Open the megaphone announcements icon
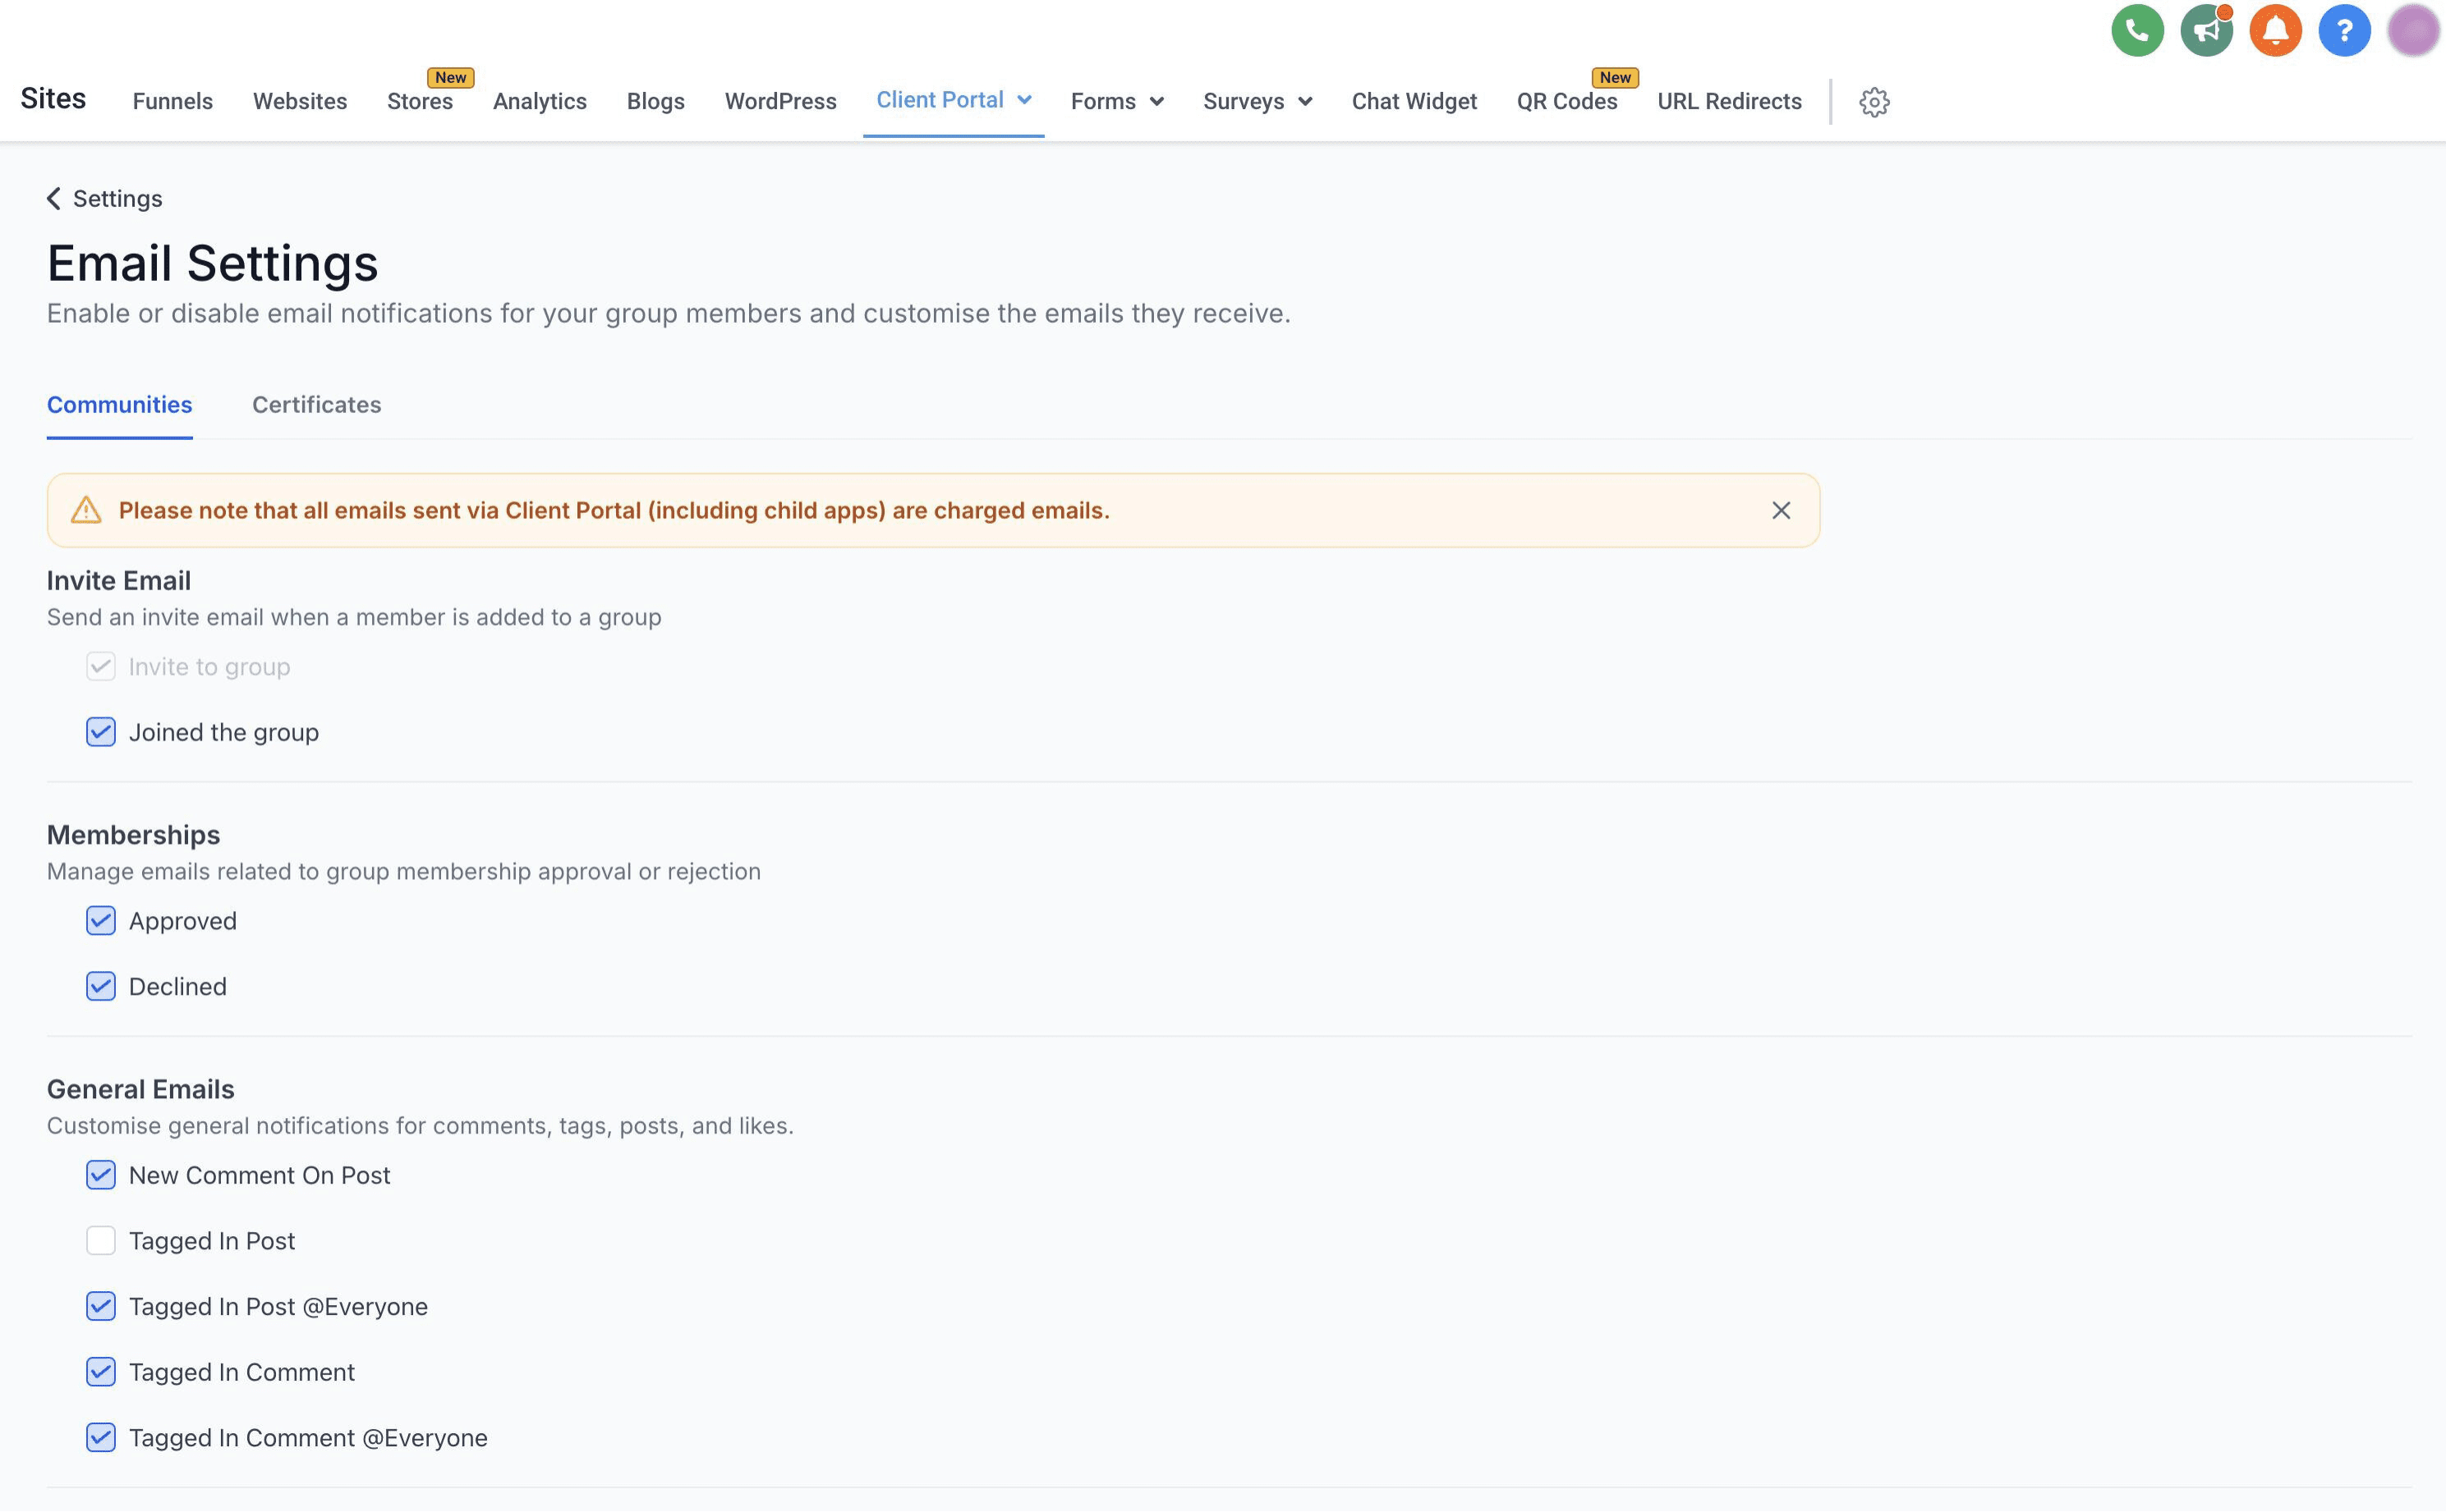The image size is (2446, 1512). click(2206, 30)
